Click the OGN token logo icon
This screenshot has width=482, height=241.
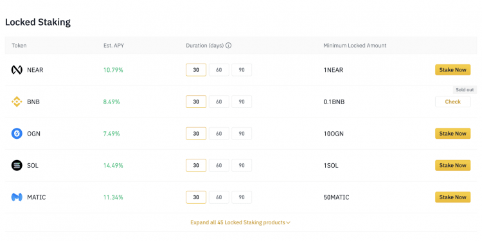pyautogui.click(x=17, y=134)
